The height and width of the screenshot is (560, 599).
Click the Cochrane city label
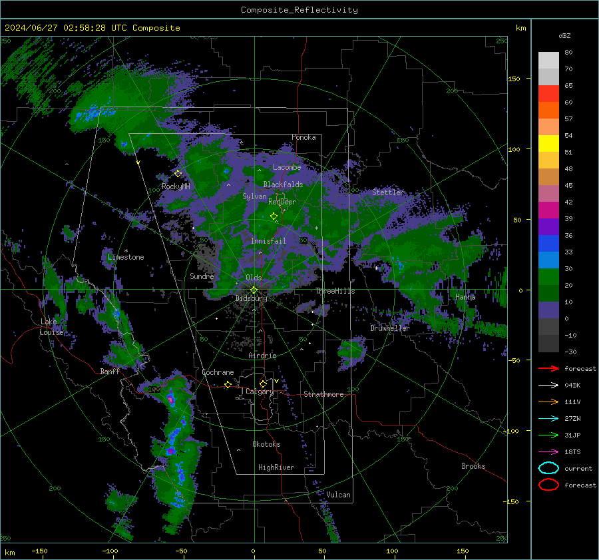tap(218, 372)
